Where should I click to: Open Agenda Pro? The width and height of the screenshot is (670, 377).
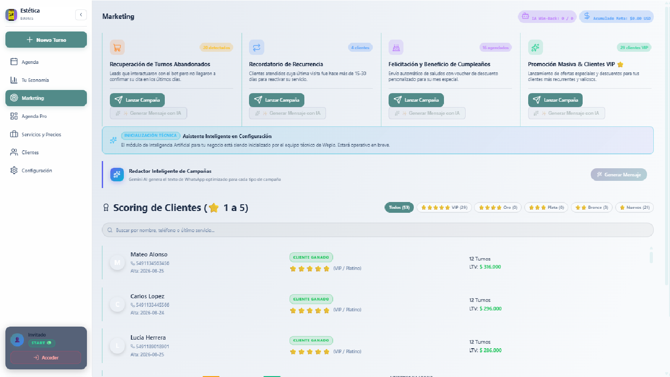click(x=46, y=116)
